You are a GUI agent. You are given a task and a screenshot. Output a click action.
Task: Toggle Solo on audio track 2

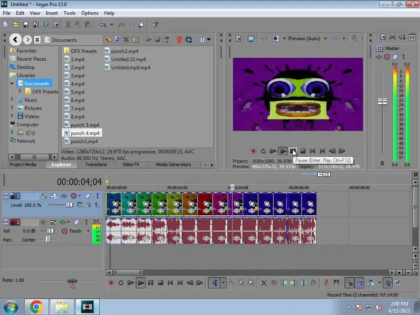[x=86, y=222]
